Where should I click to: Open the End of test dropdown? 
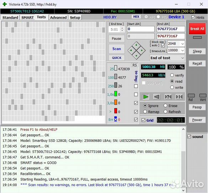click(x=167, y=58)
